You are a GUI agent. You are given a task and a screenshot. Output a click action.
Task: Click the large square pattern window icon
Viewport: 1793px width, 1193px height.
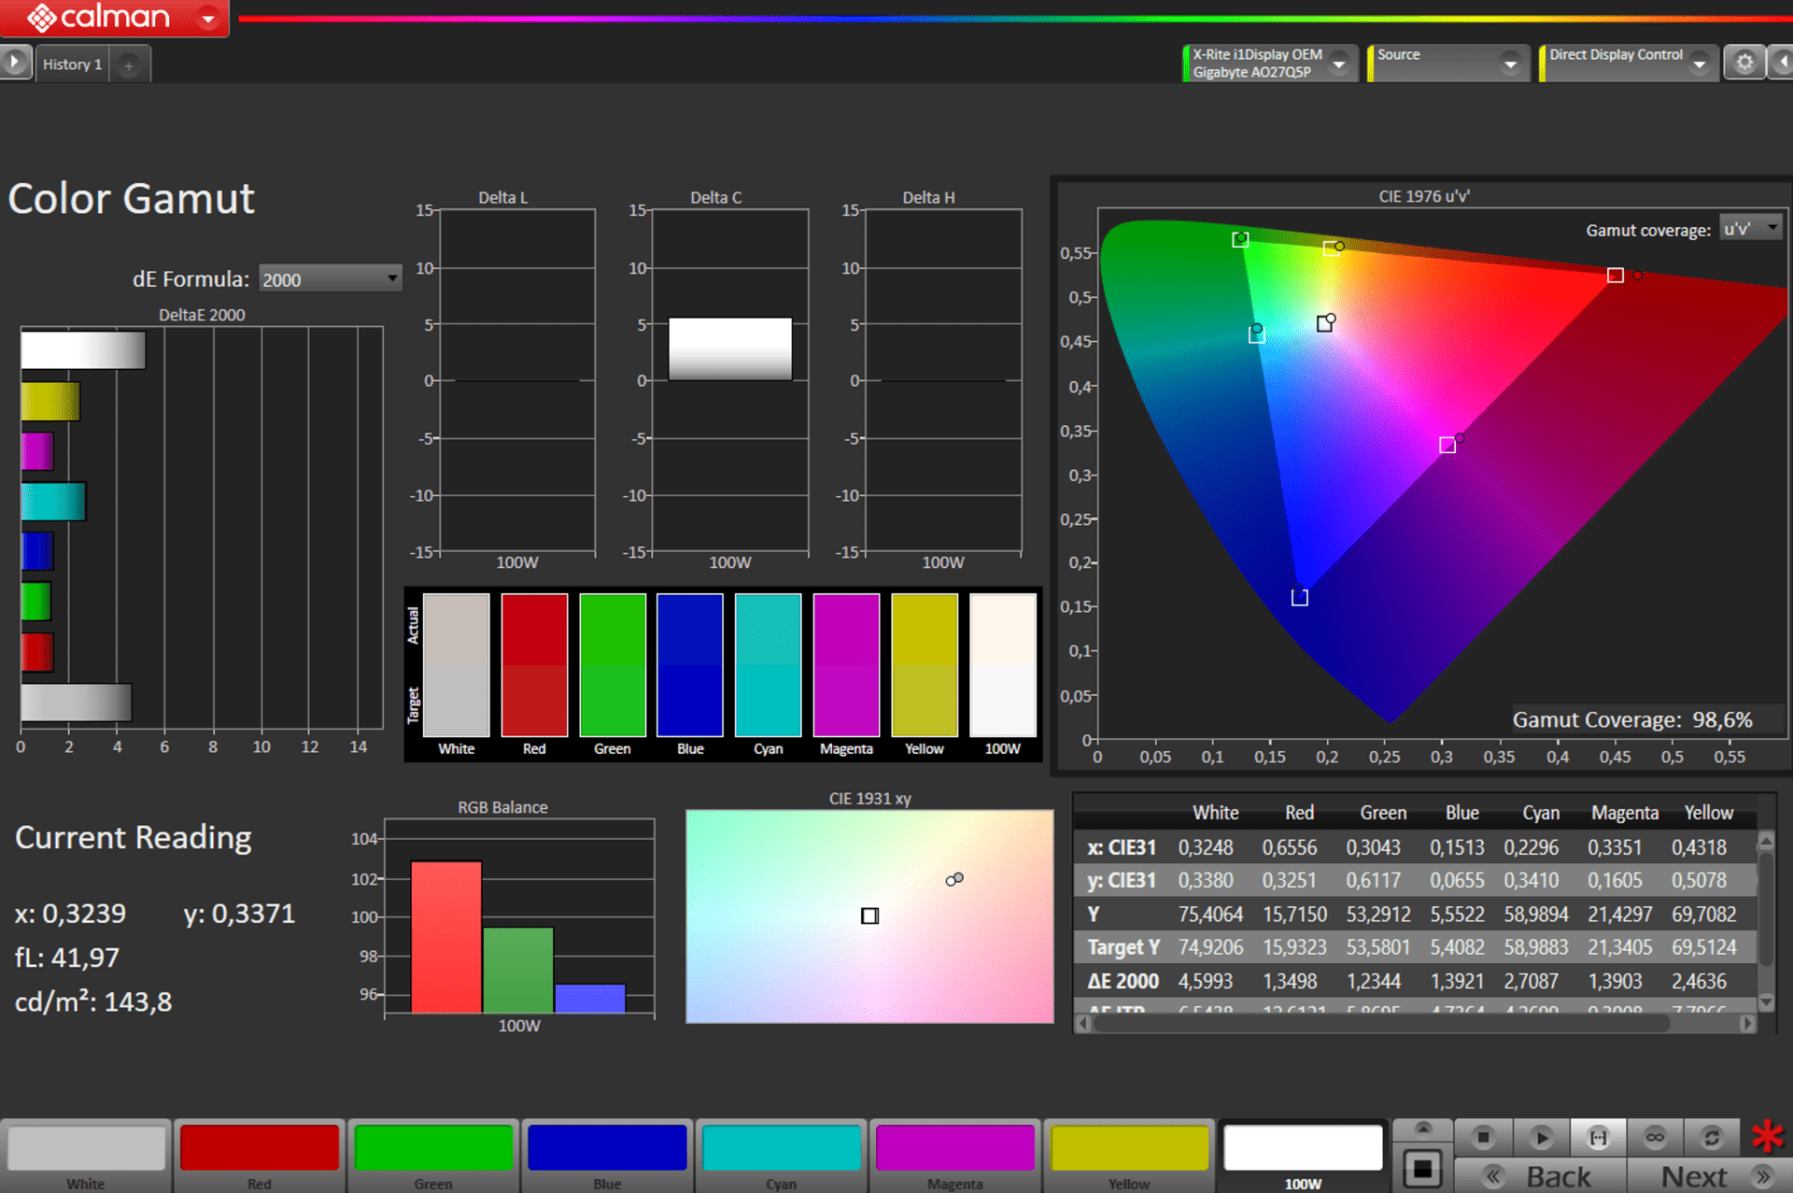tap(1422, 1169)
